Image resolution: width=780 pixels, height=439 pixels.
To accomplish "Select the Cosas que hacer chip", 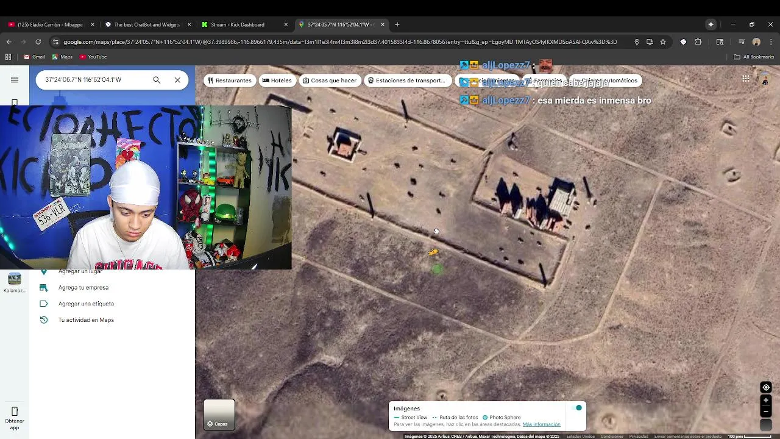I will coord(330,80).
